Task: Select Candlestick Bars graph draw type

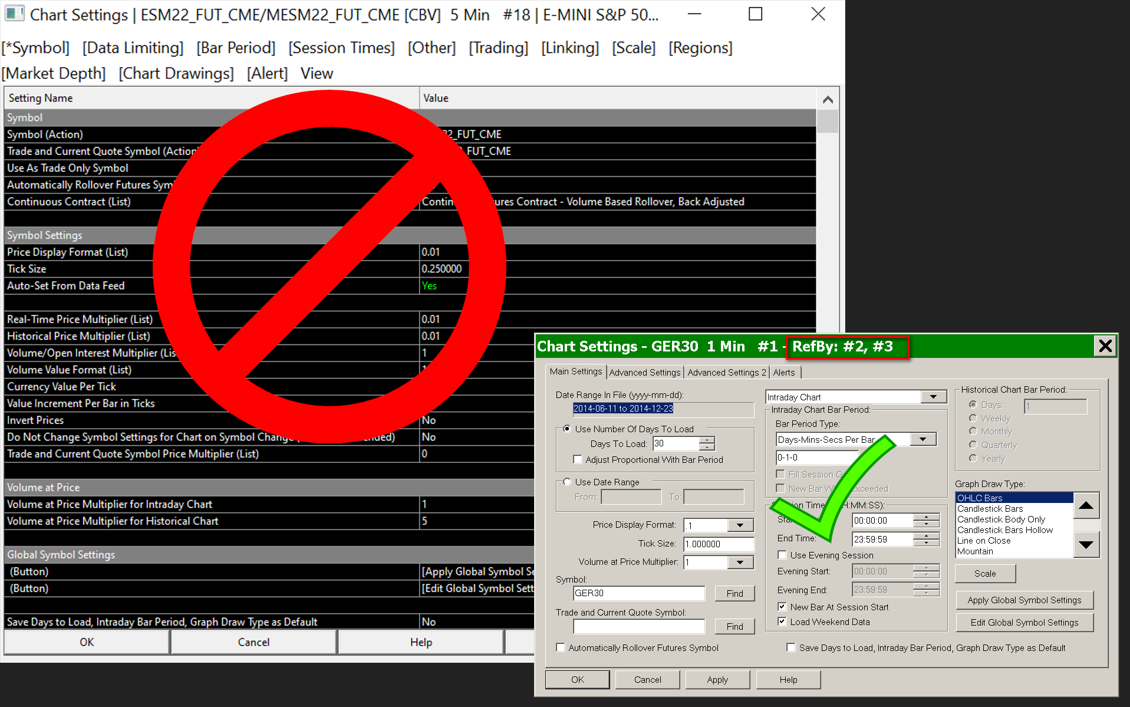Action: pos(1014,509)
